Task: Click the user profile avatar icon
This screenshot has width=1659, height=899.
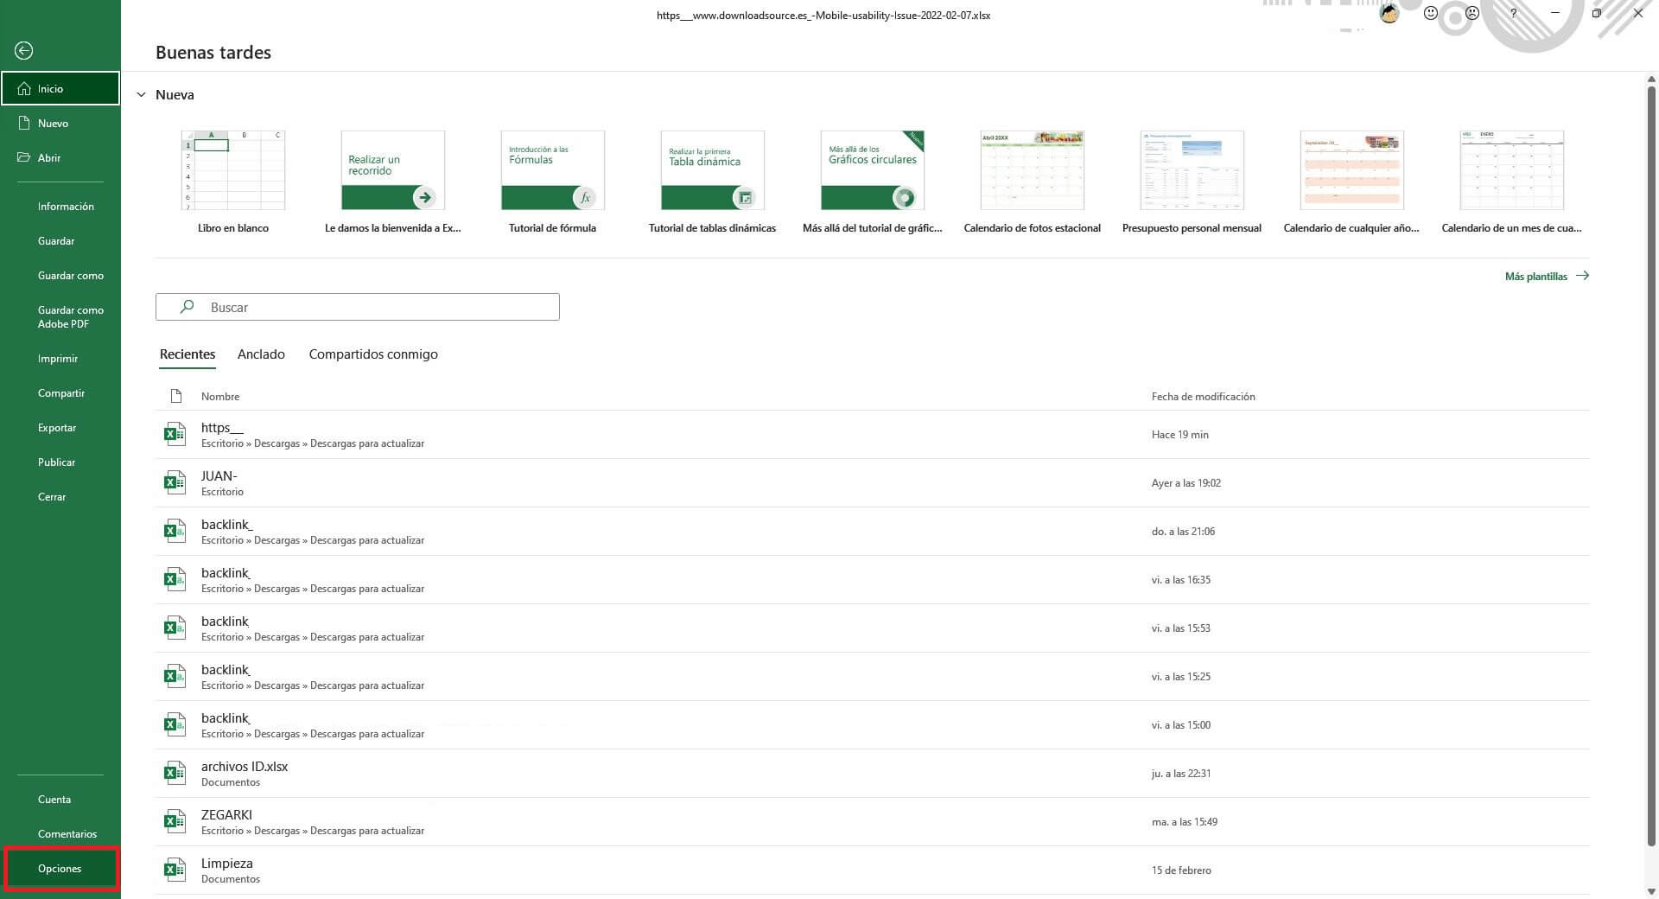Action: (x=1389, y=13)
